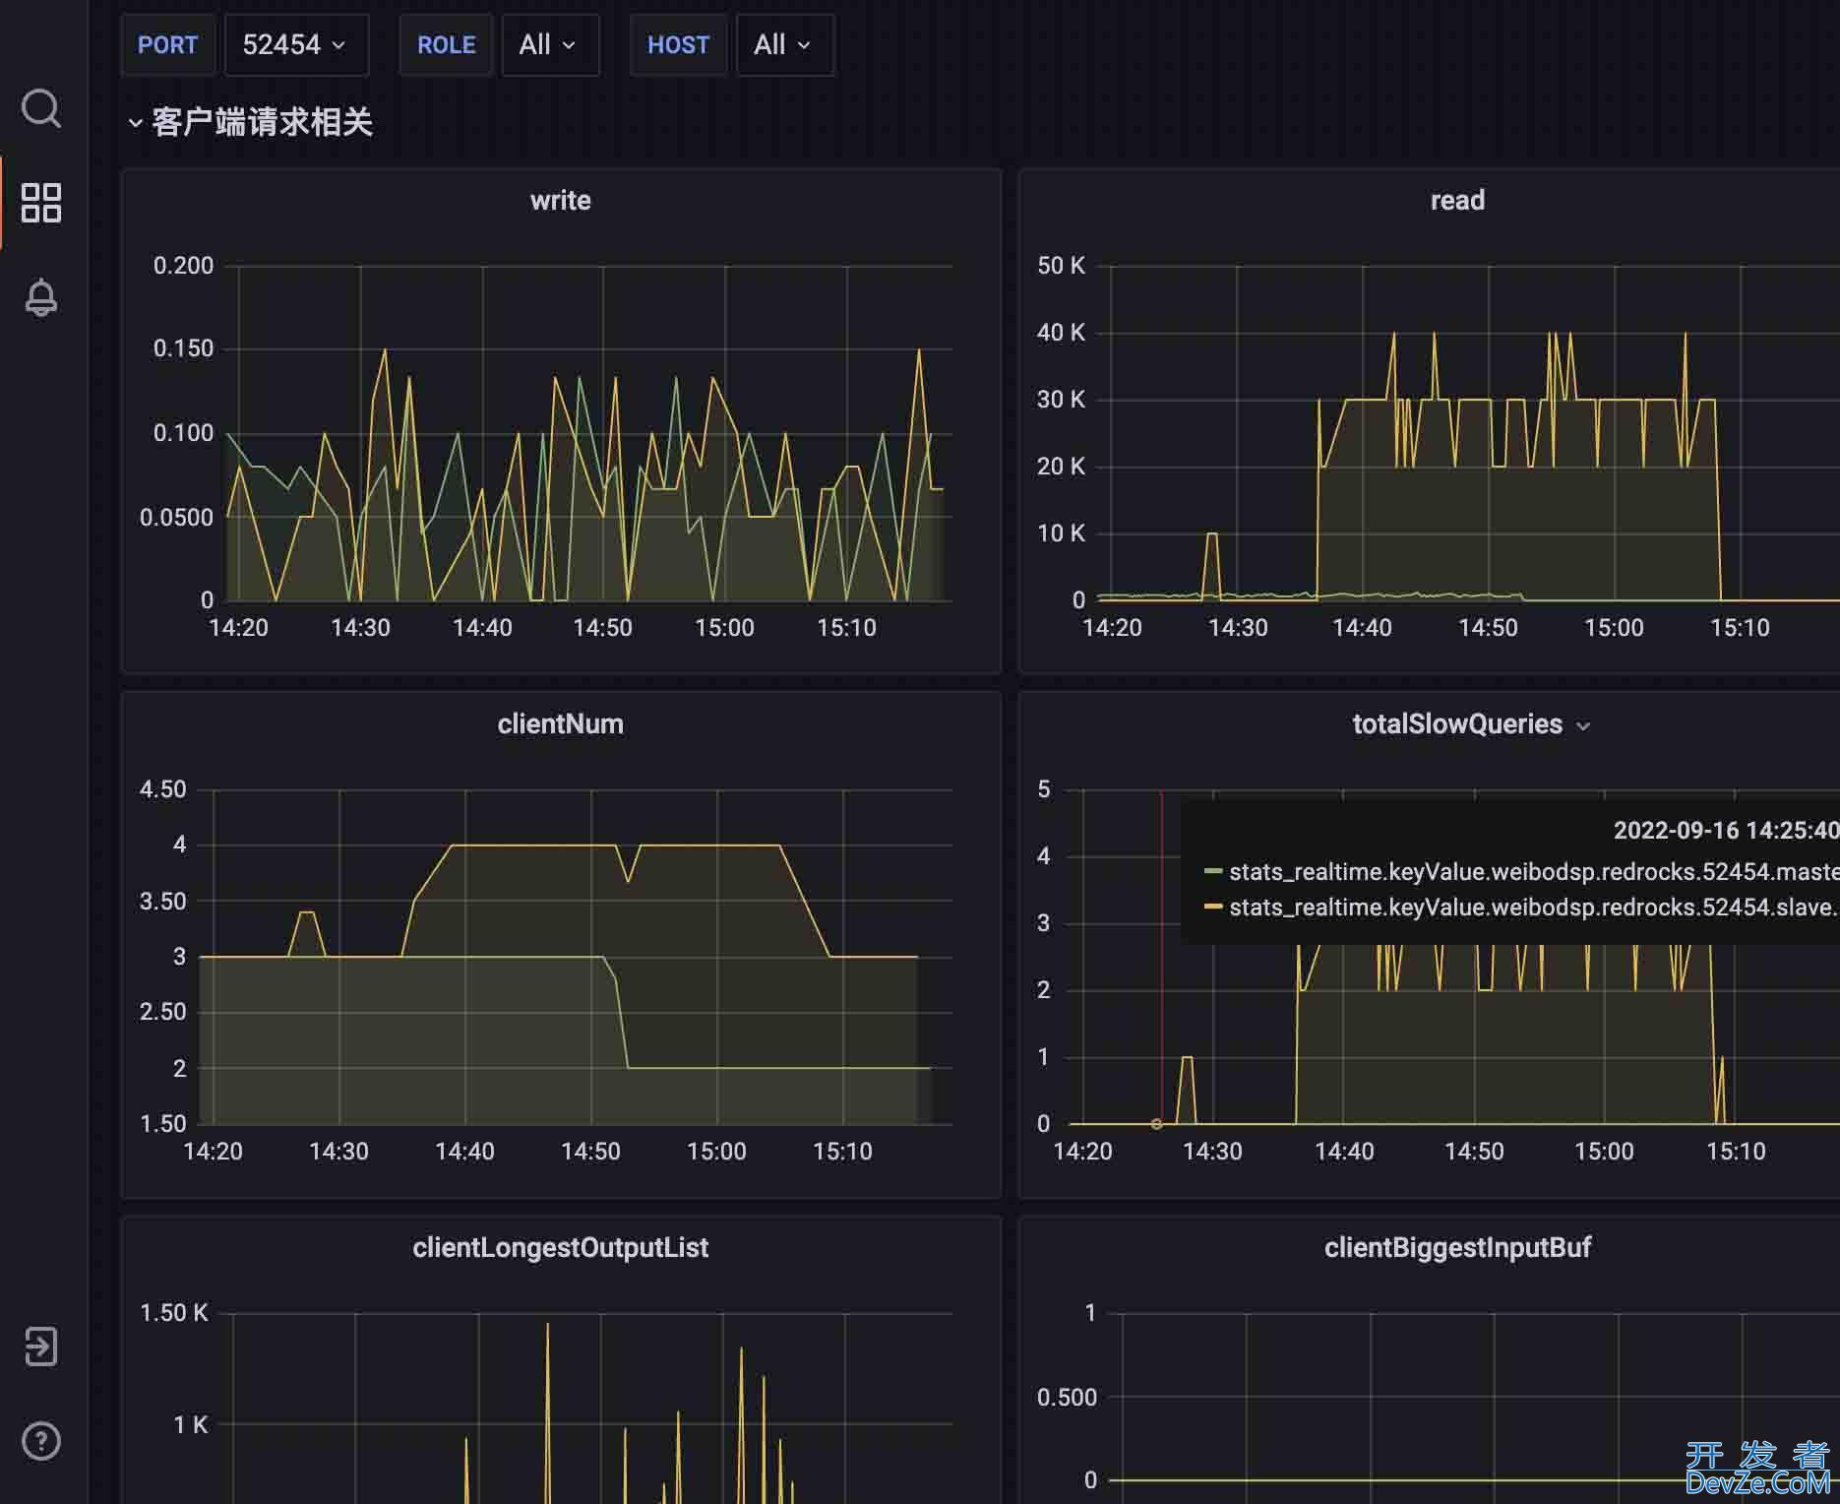Screen dimensions: 1840x1504
Task: Click the HOST variable label
Action: pyautogui.click(x=678, y=45)
